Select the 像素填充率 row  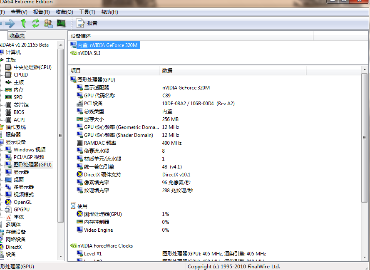click(x=214, y=183)
